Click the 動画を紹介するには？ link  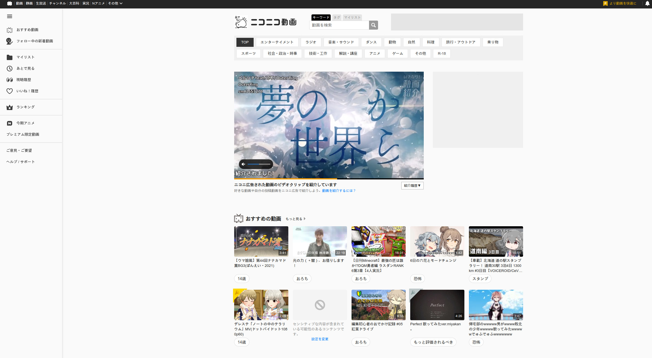click(x=339, y=191)
